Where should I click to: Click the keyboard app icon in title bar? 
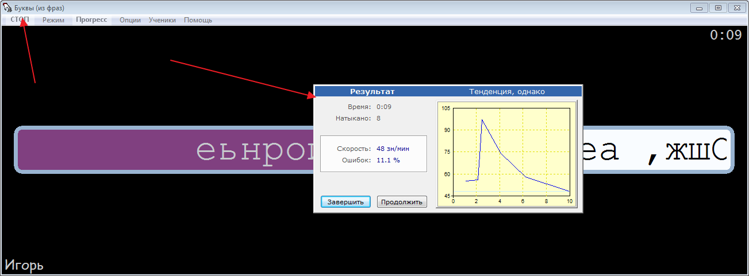click(x=7, y=8)
